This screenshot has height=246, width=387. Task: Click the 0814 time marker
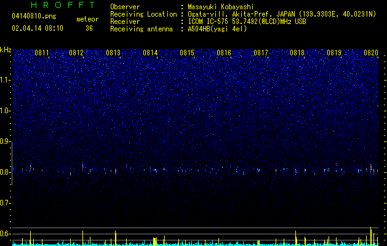click(150, 53)
